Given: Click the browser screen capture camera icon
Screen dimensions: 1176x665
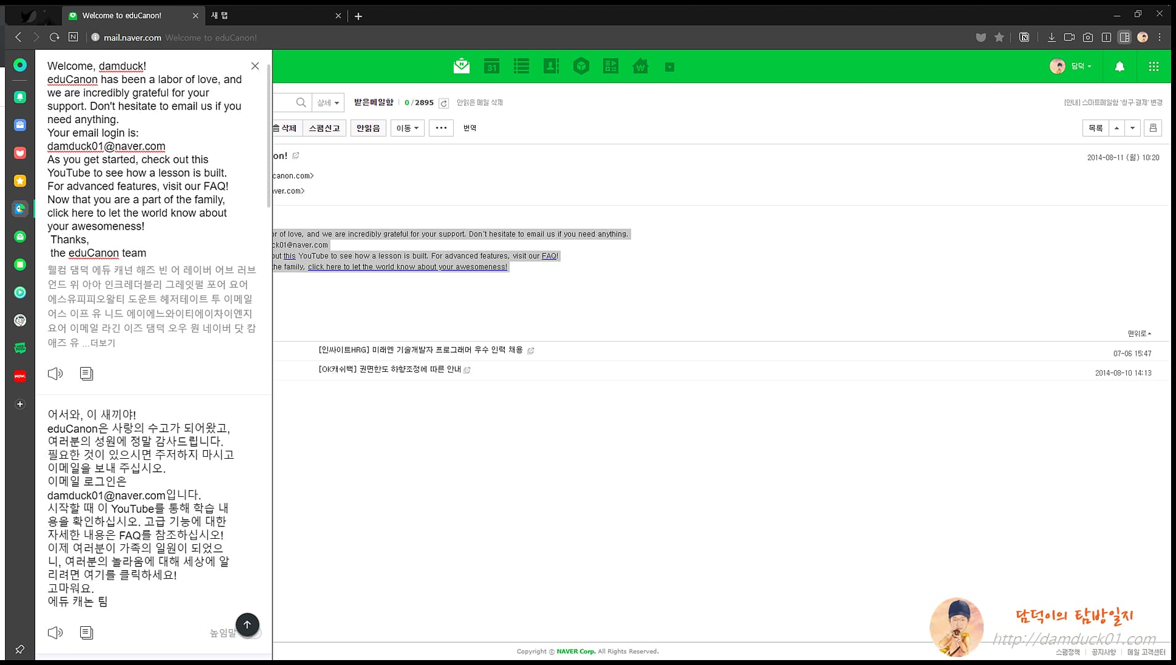Looking at the screenshot, I should click(x=1088, y=38).
